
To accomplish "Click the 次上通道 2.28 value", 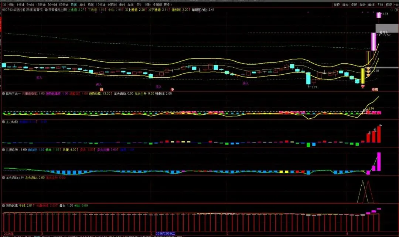I will pos(136,10).
